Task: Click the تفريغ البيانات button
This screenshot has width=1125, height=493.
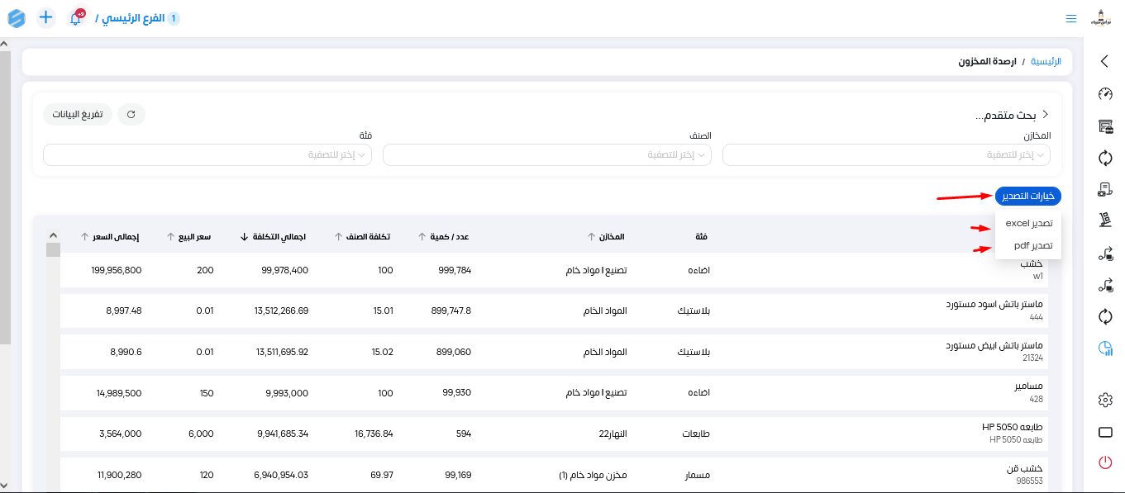Action: pyautogui.click(x=78, y=115)
